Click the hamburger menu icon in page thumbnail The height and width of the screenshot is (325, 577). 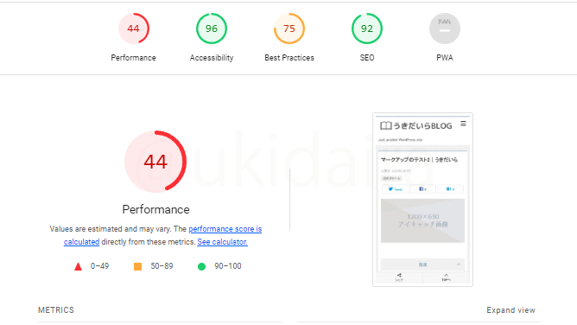click(463, 124)
